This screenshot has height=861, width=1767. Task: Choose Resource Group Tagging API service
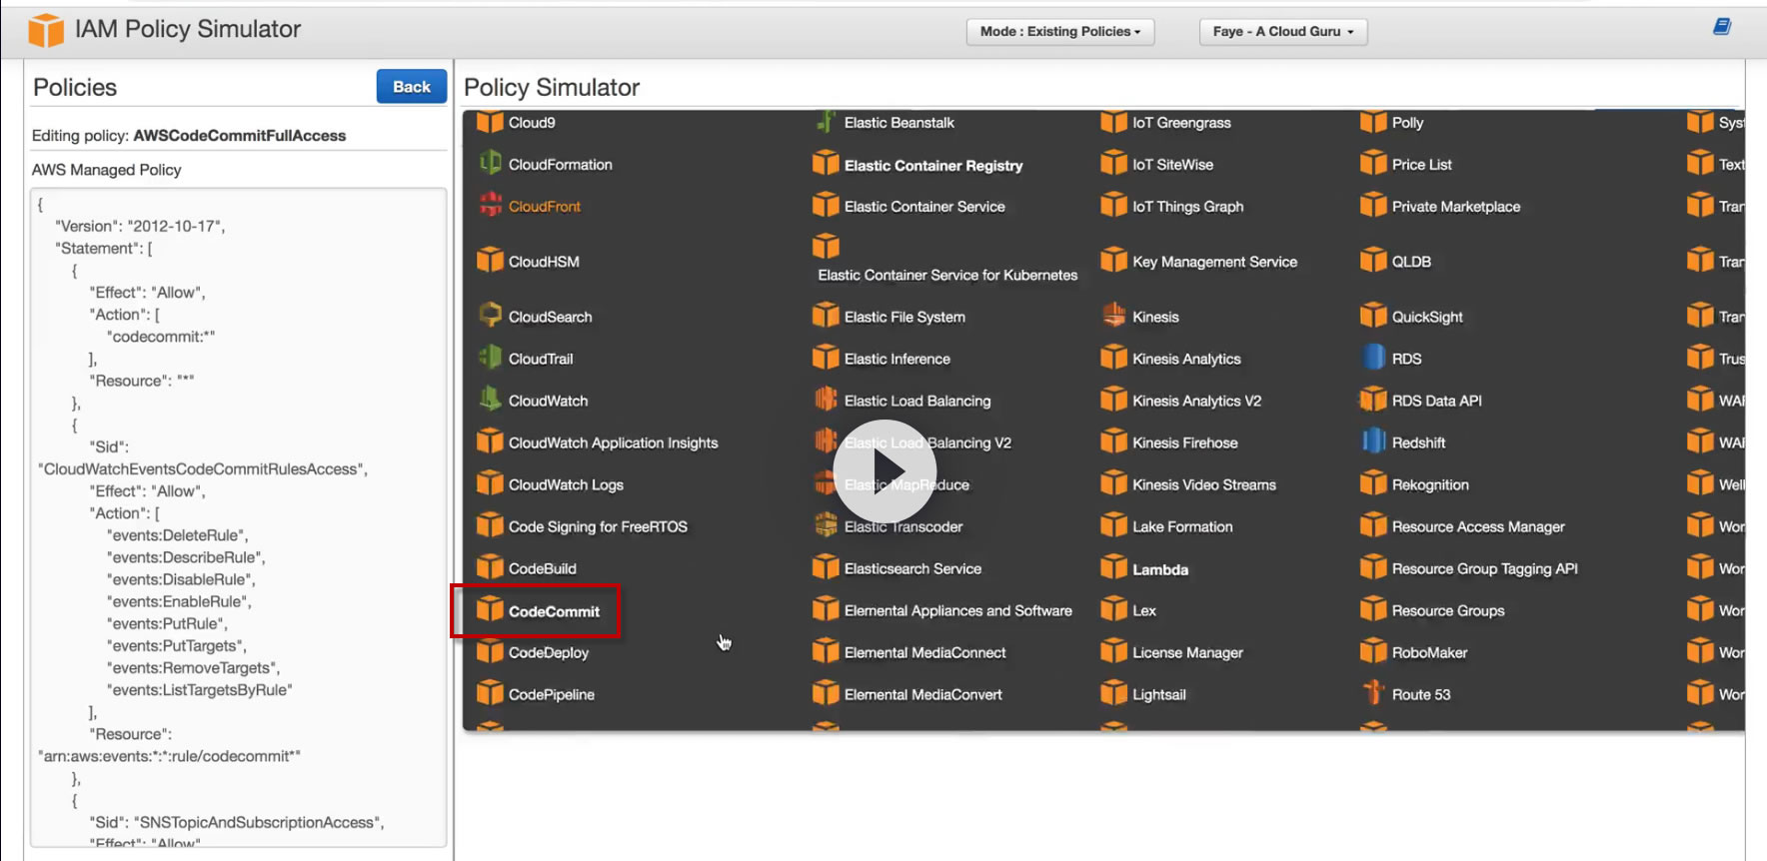[1484, 568]
